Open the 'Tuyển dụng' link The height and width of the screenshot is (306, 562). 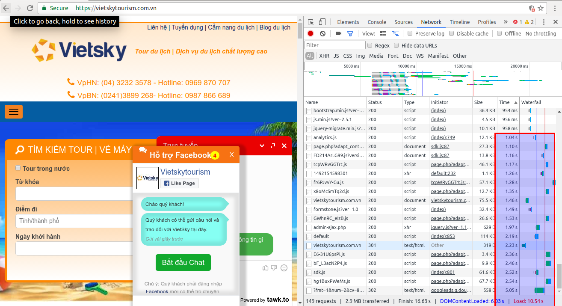(187, 27)
